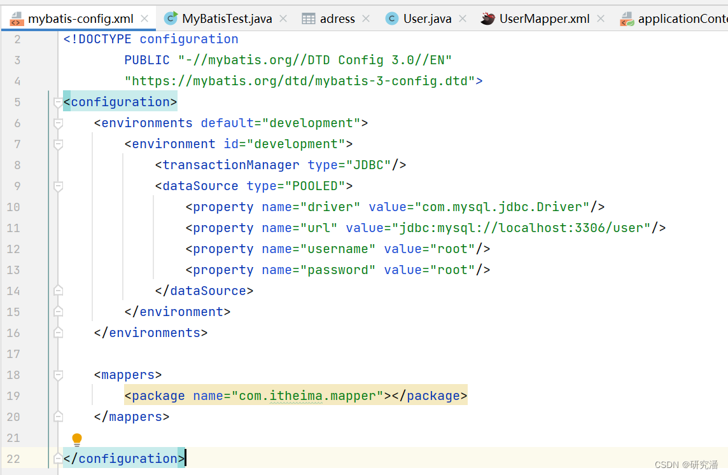Collapse the dataSource element fold arrow
The height and width of the screenshot is (475, 728).
58,186
